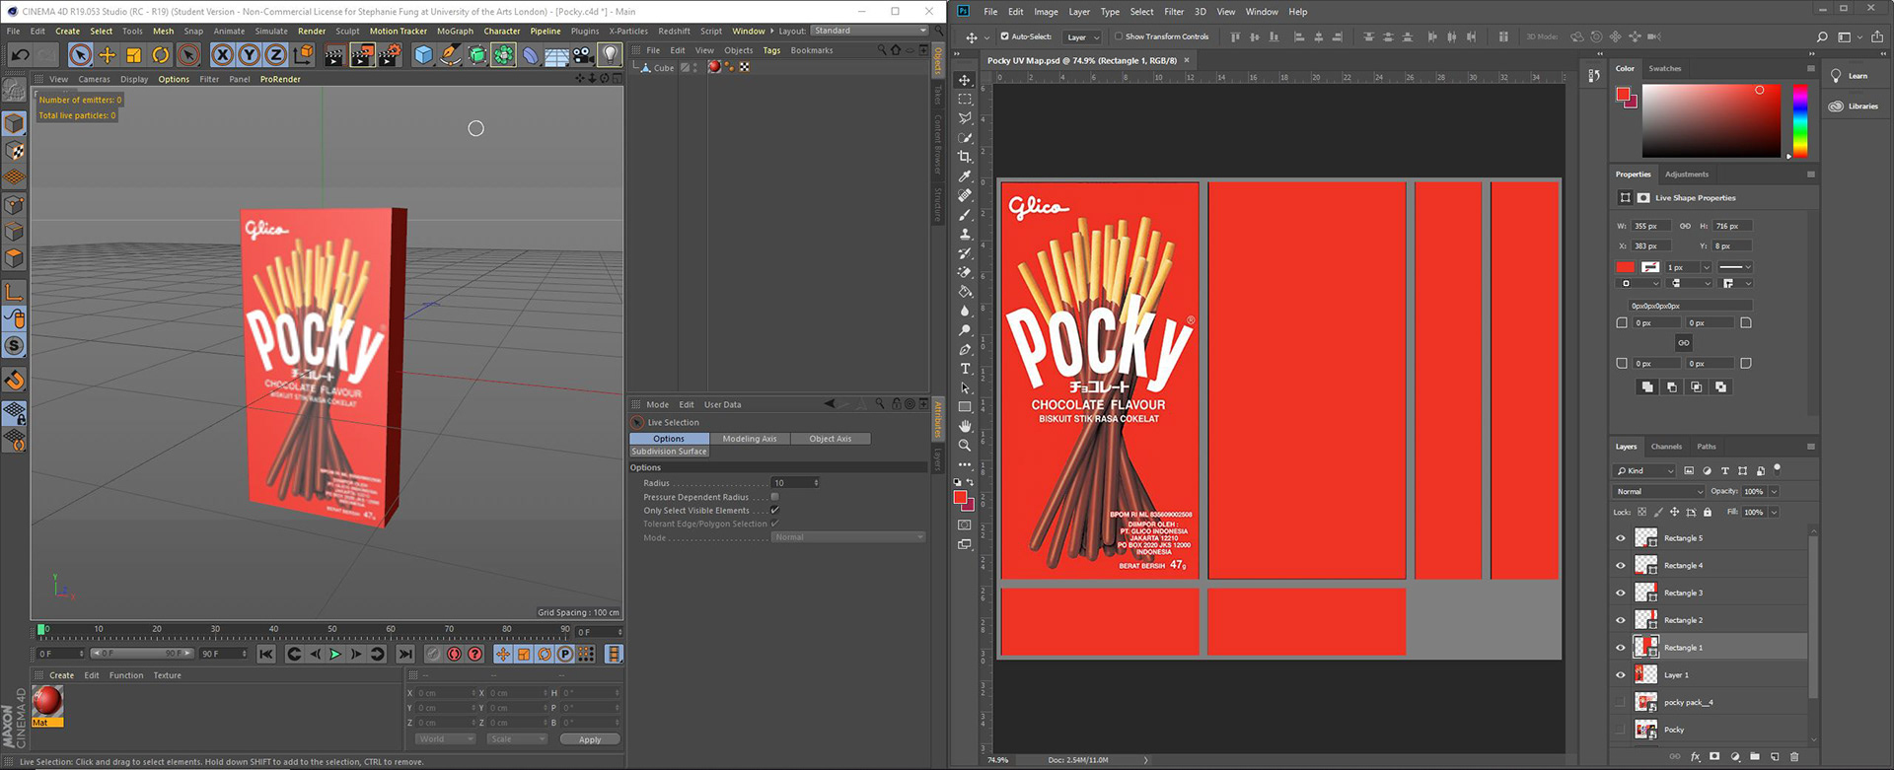Screen dimensions: 1894x770
Task: Open the Normal blend mode dropdown
Action: coord(1658,491)
